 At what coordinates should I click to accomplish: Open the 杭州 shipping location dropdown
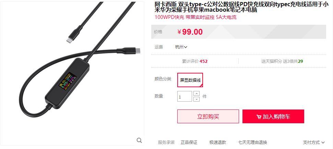pyautogui.click(x=181, y=47)
